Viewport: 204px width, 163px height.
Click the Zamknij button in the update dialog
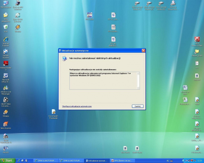coord(137,106)
